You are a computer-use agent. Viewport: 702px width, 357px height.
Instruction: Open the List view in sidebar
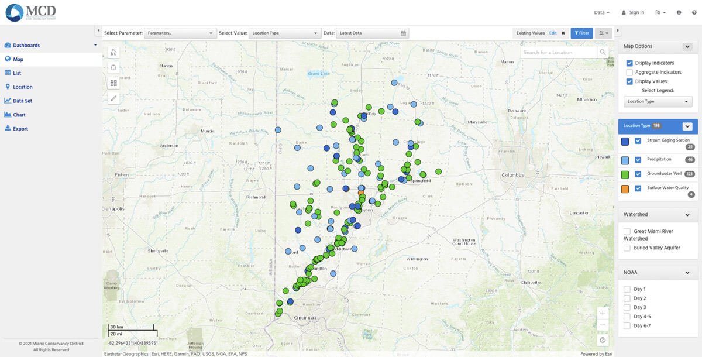point(17,73)
